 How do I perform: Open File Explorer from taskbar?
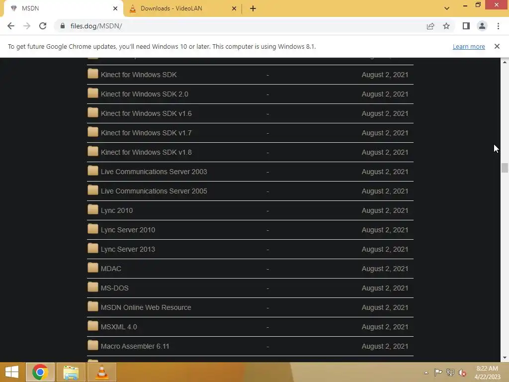pos(71,372)
